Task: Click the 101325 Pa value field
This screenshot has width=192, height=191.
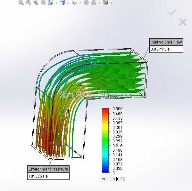Action: click(48, 176)
